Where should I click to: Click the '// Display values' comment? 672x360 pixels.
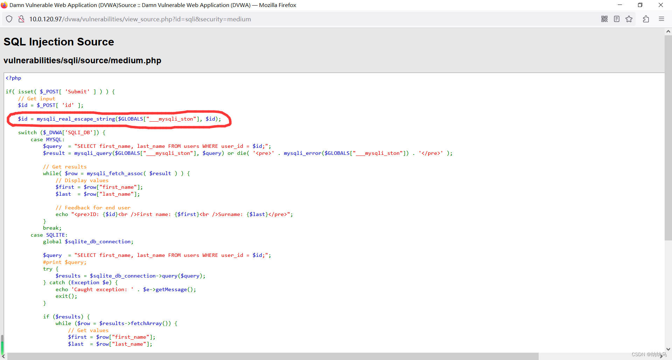coord(82,180)
